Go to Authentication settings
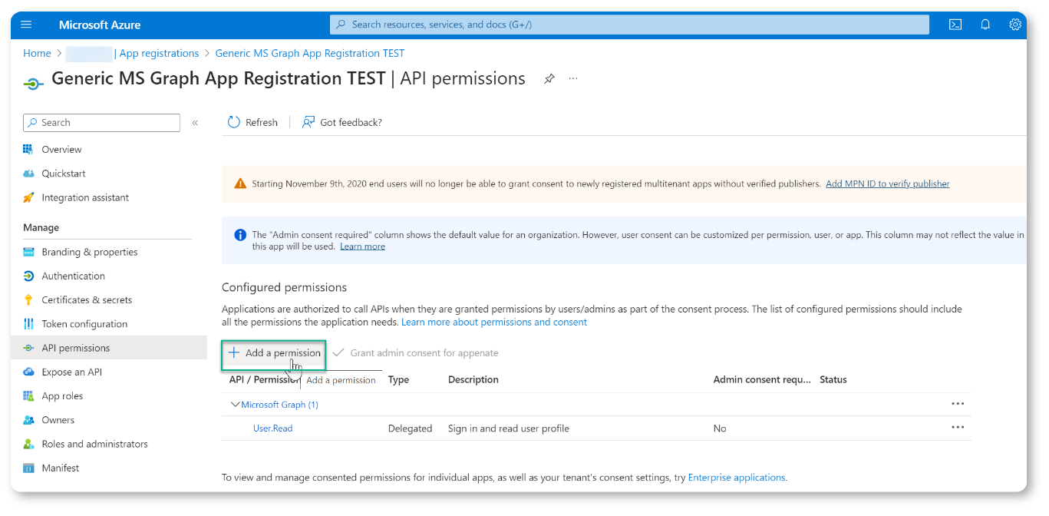Image resolution: width=1049 pixels, height=516 pixels. pyautogui.click(x=73, y=276)
